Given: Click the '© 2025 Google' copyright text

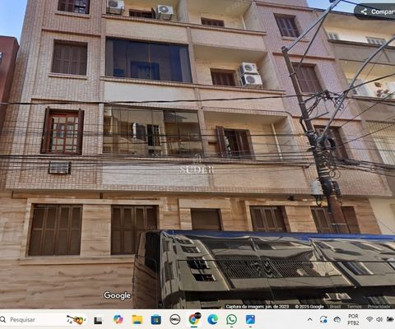Looking at the screenshot, I should click(x=309, y=307).
